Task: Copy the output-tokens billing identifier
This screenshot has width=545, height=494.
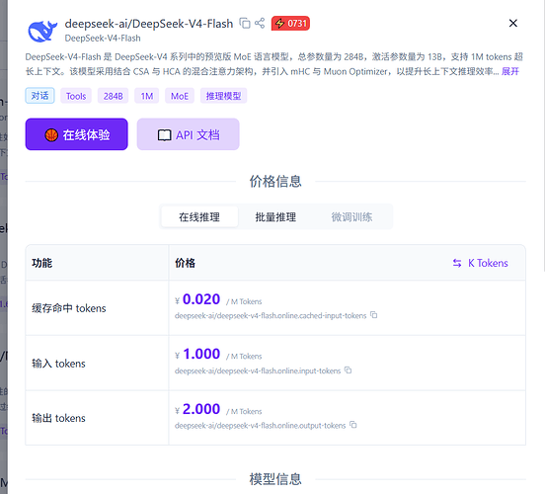Action: pos(353,425)
